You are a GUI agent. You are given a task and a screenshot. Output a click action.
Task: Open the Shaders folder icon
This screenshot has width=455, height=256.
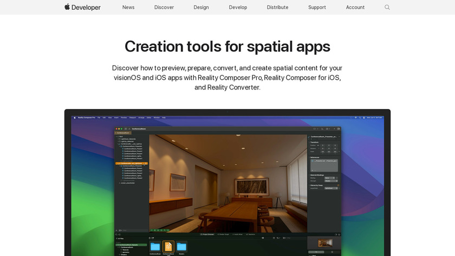181,247
